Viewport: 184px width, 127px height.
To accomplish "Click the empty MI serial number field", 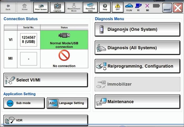I will (28, 59).
